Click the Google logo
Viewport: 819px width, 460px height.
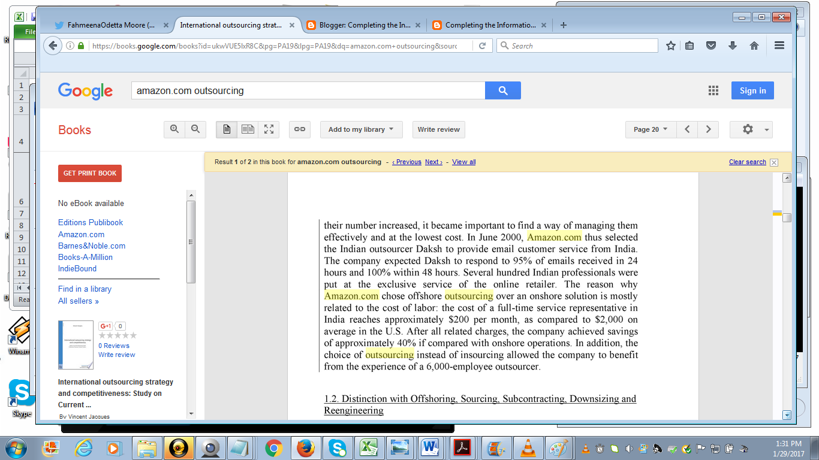pyautogui.click(x=86, y=90)
